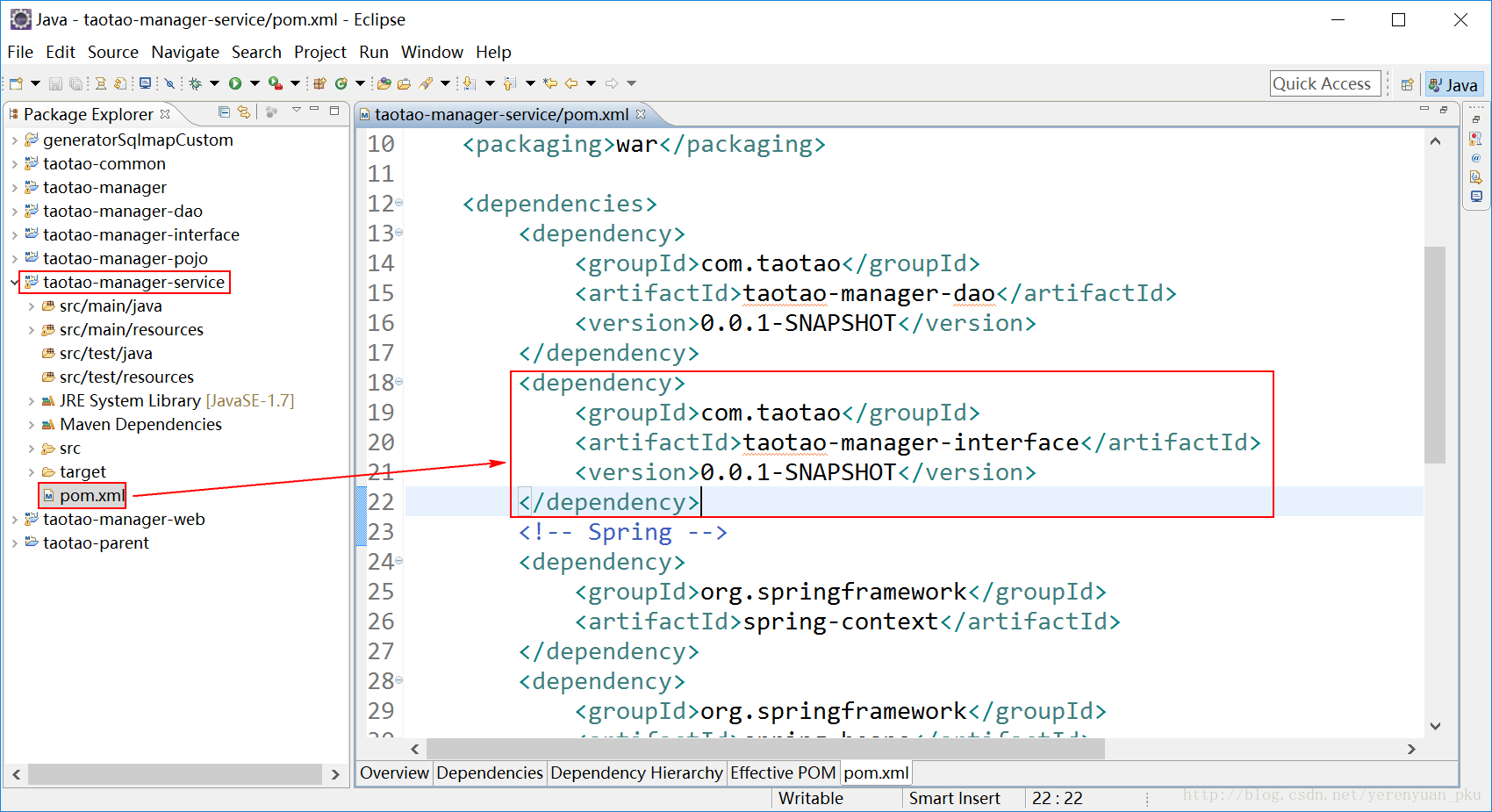Expand the target folder
The height and width of the screenshot is (812, 1492).
[31, 472]
